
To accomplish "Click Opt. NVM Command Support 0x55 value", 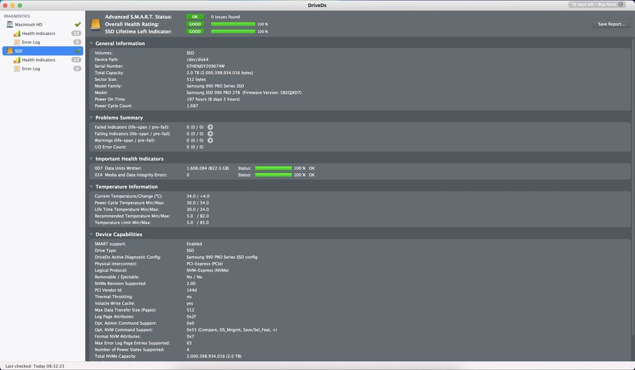I will point(232,330).
